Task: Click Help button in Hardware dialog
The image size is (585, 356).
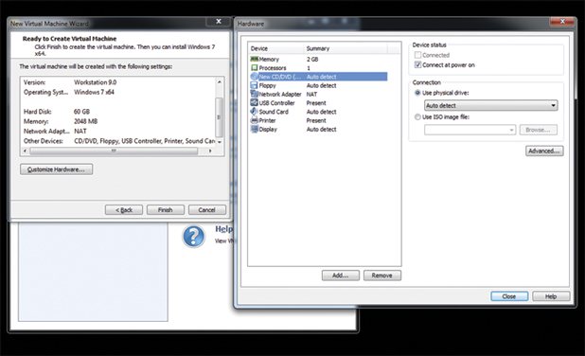Action: [551, 296]
